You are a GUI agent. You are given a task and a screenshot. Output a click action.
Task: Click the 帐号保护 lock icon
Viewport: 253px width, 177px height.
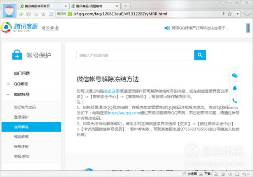click(x=17, y=55)
